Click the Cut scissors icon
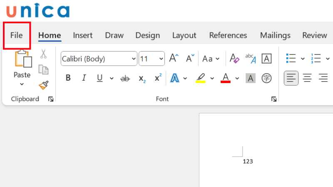The image size is (333, 187). click(x=43, y=54)
